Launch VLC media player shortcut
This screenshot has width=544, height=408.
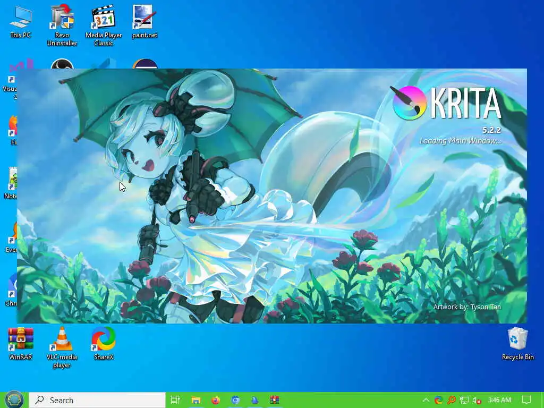pyautogui.click(x=62, y=347)
